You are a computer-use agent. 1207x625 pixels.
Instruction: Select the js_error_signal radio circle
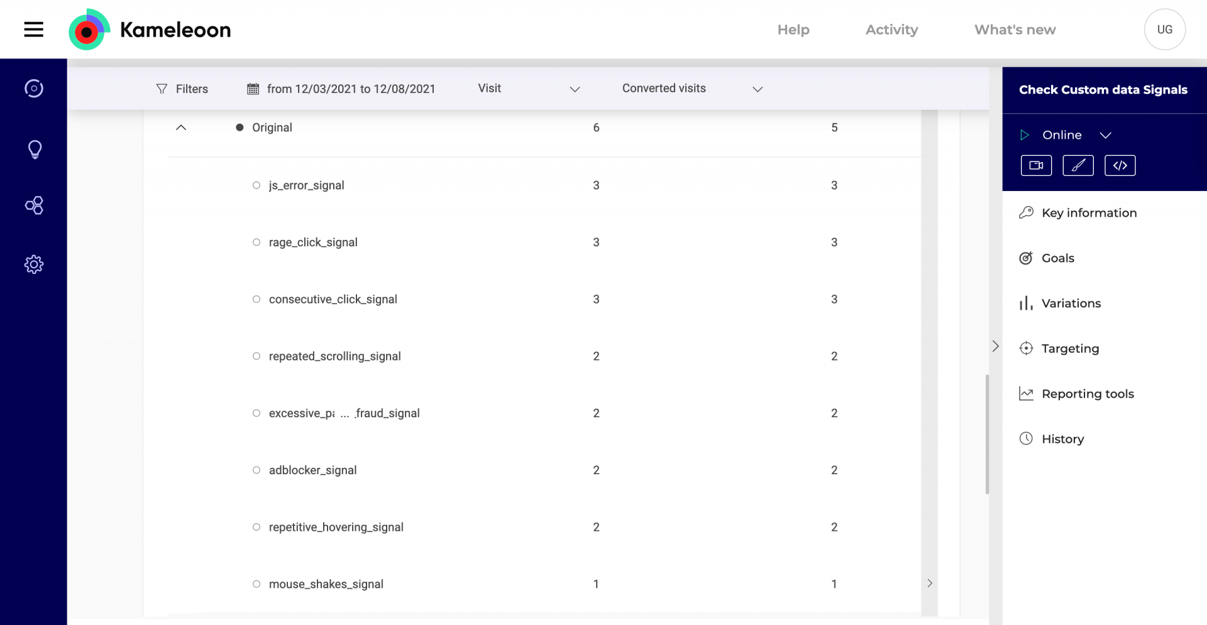[256, 185]
